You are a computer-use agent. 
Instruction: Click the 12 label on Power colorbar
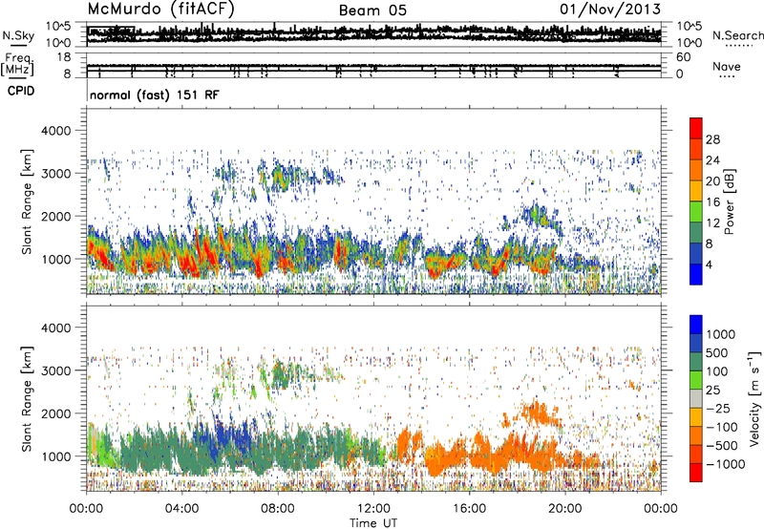pos(712,223)
